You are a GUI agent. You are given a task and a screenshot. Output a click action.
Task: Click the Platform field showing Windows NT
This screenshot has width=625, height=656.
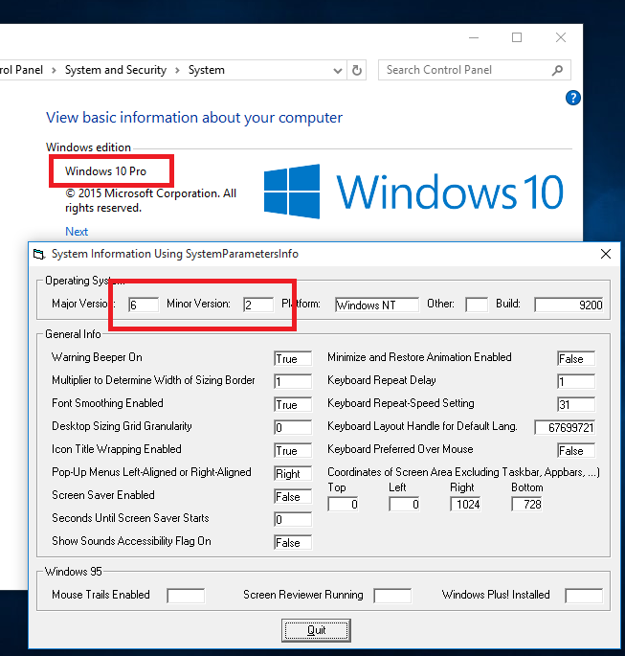point(377,305)
